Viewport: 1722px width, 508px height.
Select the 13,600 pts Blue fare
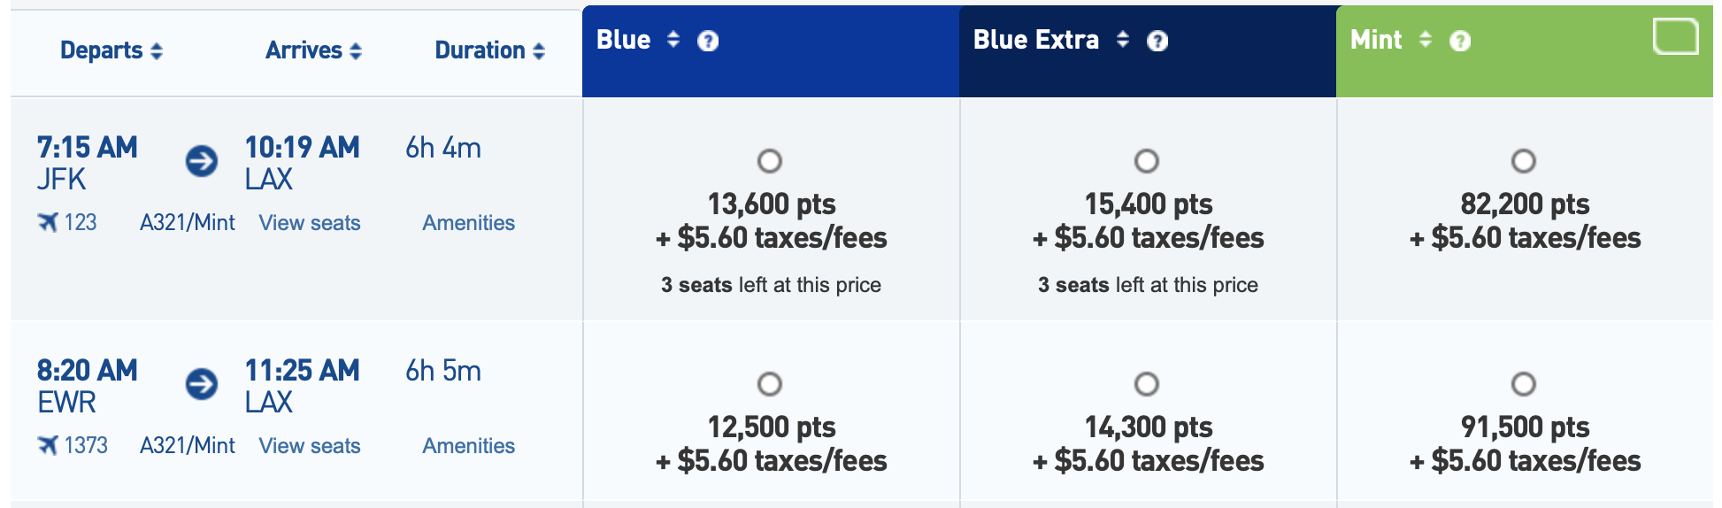click(770, 161)
